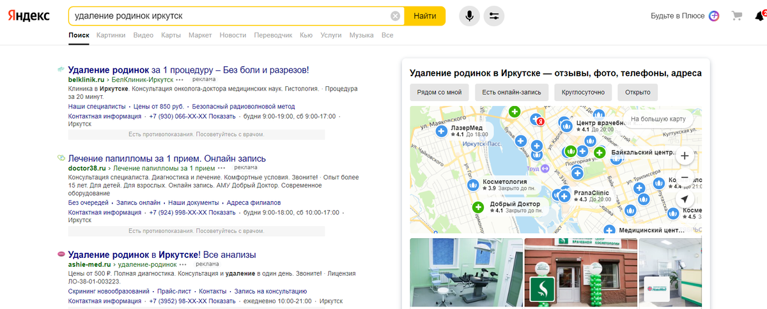Open ad options dots for doctor38.ru
The width and height of the screenshot is (767, 309).
click(x=221, y=168)
